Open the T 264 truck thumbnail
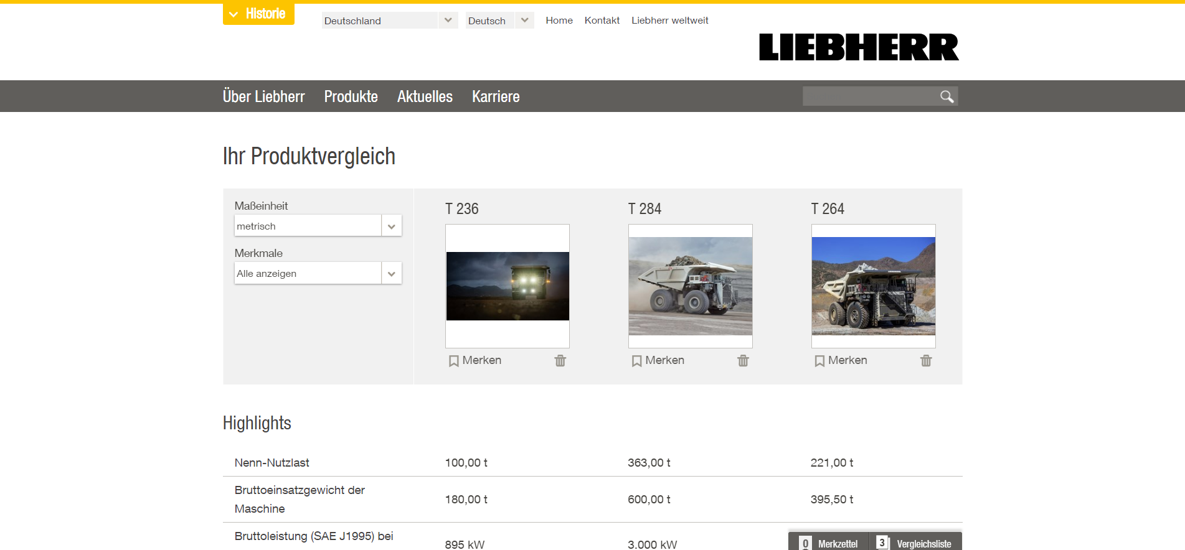 [x=874, y=286]
